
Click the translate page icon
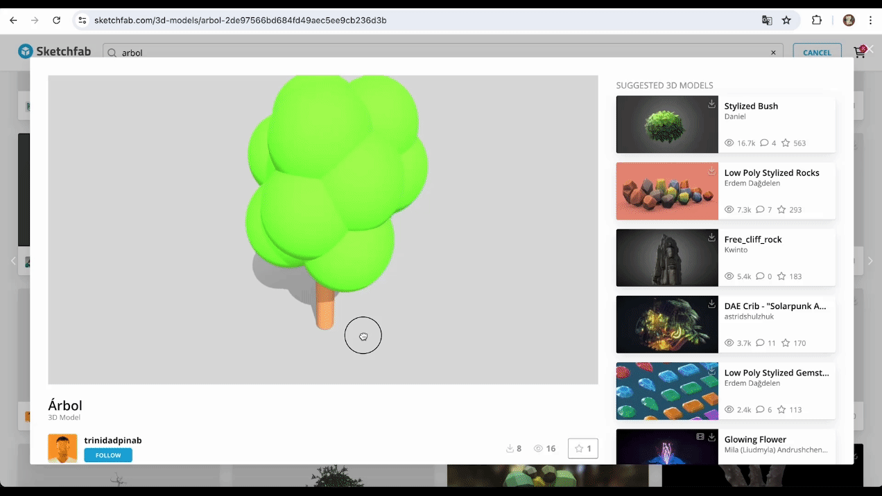click(767, 20)
